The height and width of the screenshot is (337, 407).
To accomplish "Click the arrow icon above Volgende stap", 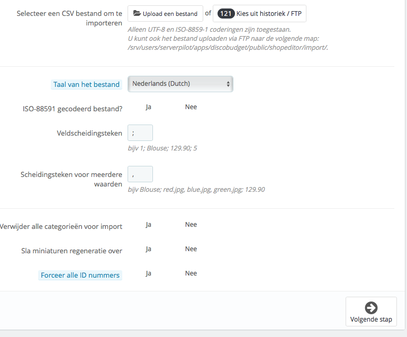I will (371, 308).
